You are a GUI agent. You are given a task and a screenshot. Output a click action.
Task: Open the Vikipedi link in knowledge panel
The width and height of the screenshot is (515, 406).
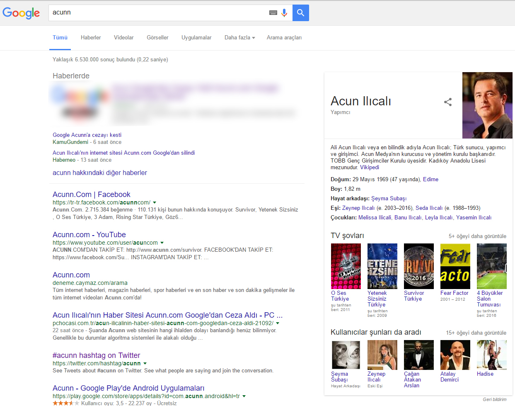[x=369, y=167]
